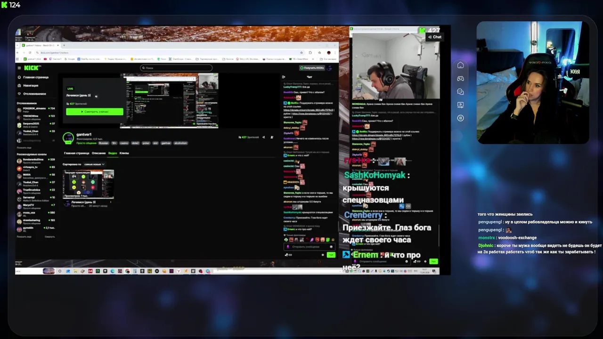Open chat settings gear in left chat
Viewport: 603px width, 339px height.
(x=323, y=255)
